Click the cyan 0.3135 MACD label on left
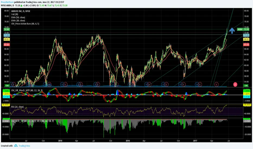The image size is (253, 149). [x=6, y=97]
